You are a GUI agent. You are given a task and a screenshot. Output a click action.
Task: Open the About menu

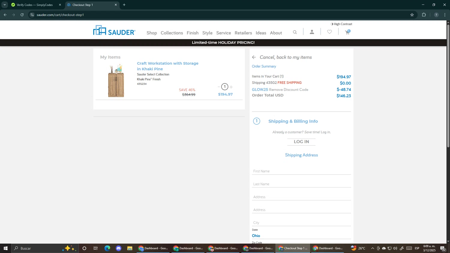276,33
